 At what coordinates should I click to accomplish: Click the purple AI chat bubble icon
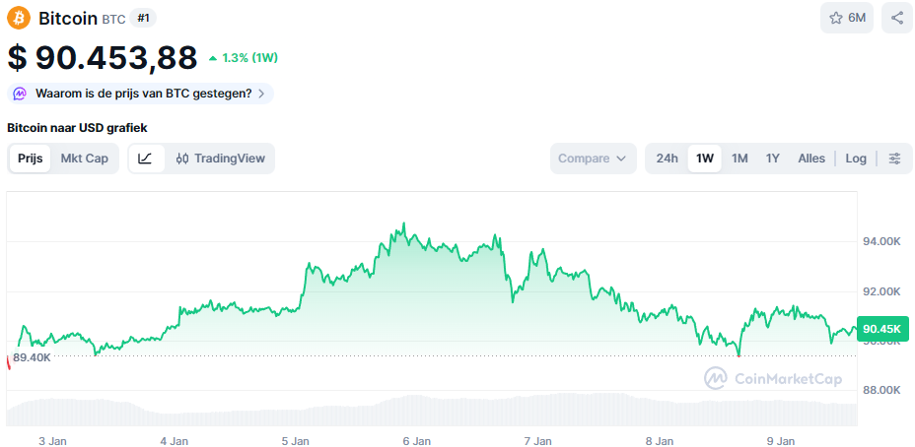click(x=20, y=94)
